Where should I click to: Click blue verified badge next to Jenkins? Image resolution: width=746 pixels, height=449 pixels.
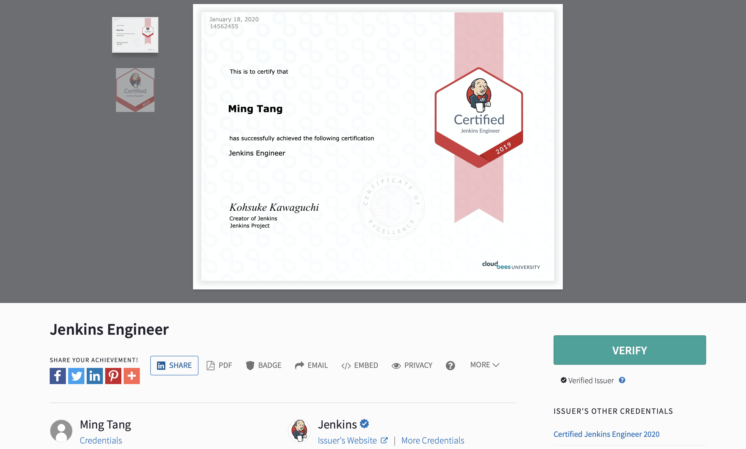tap(365, 424)
